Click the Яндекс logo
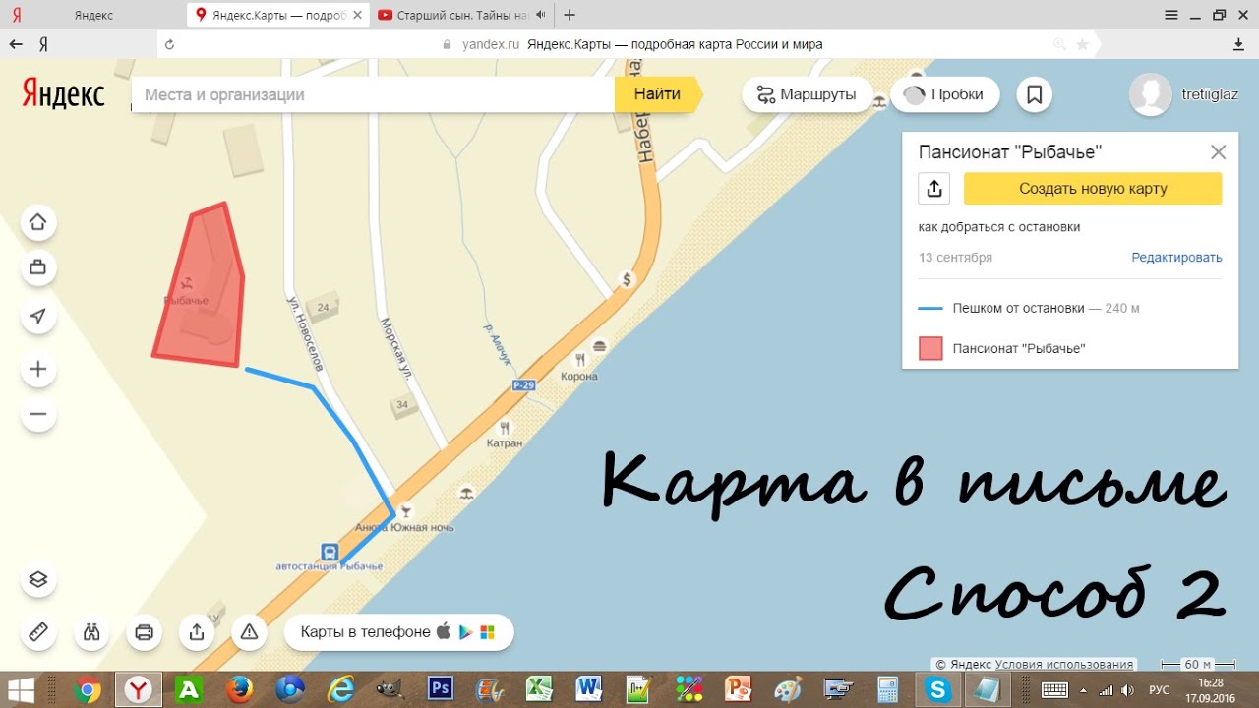This screenshot has height=708, width=1259. [x=63, y=94]
